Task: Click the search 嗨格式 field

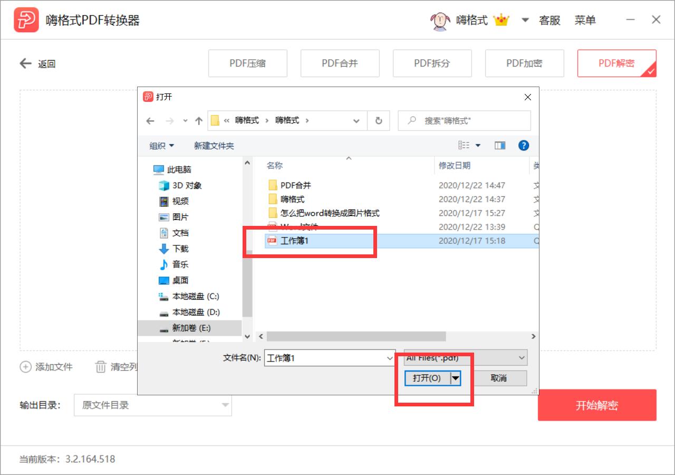Action: [x=465, y=121]
